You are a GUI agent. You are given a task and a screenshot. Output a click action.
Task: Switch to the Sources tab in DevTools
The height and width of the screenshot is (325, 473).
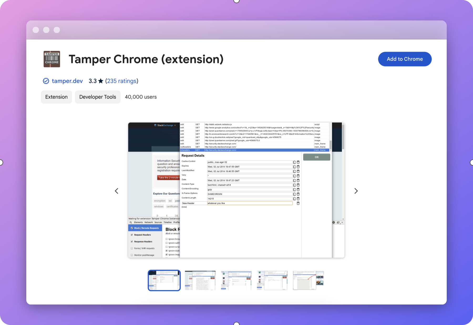[158, 222]
